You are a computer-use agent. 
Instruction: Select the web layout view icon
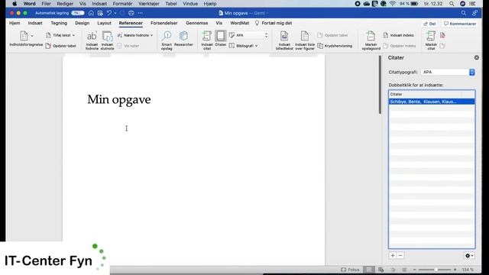click(x=381, y=270)
